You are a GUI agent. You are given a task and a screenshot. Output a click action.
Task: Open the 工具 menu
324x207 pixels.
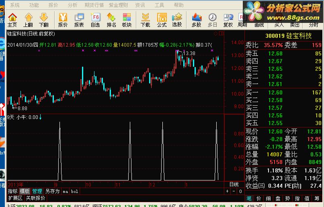(x=159, y=5)
